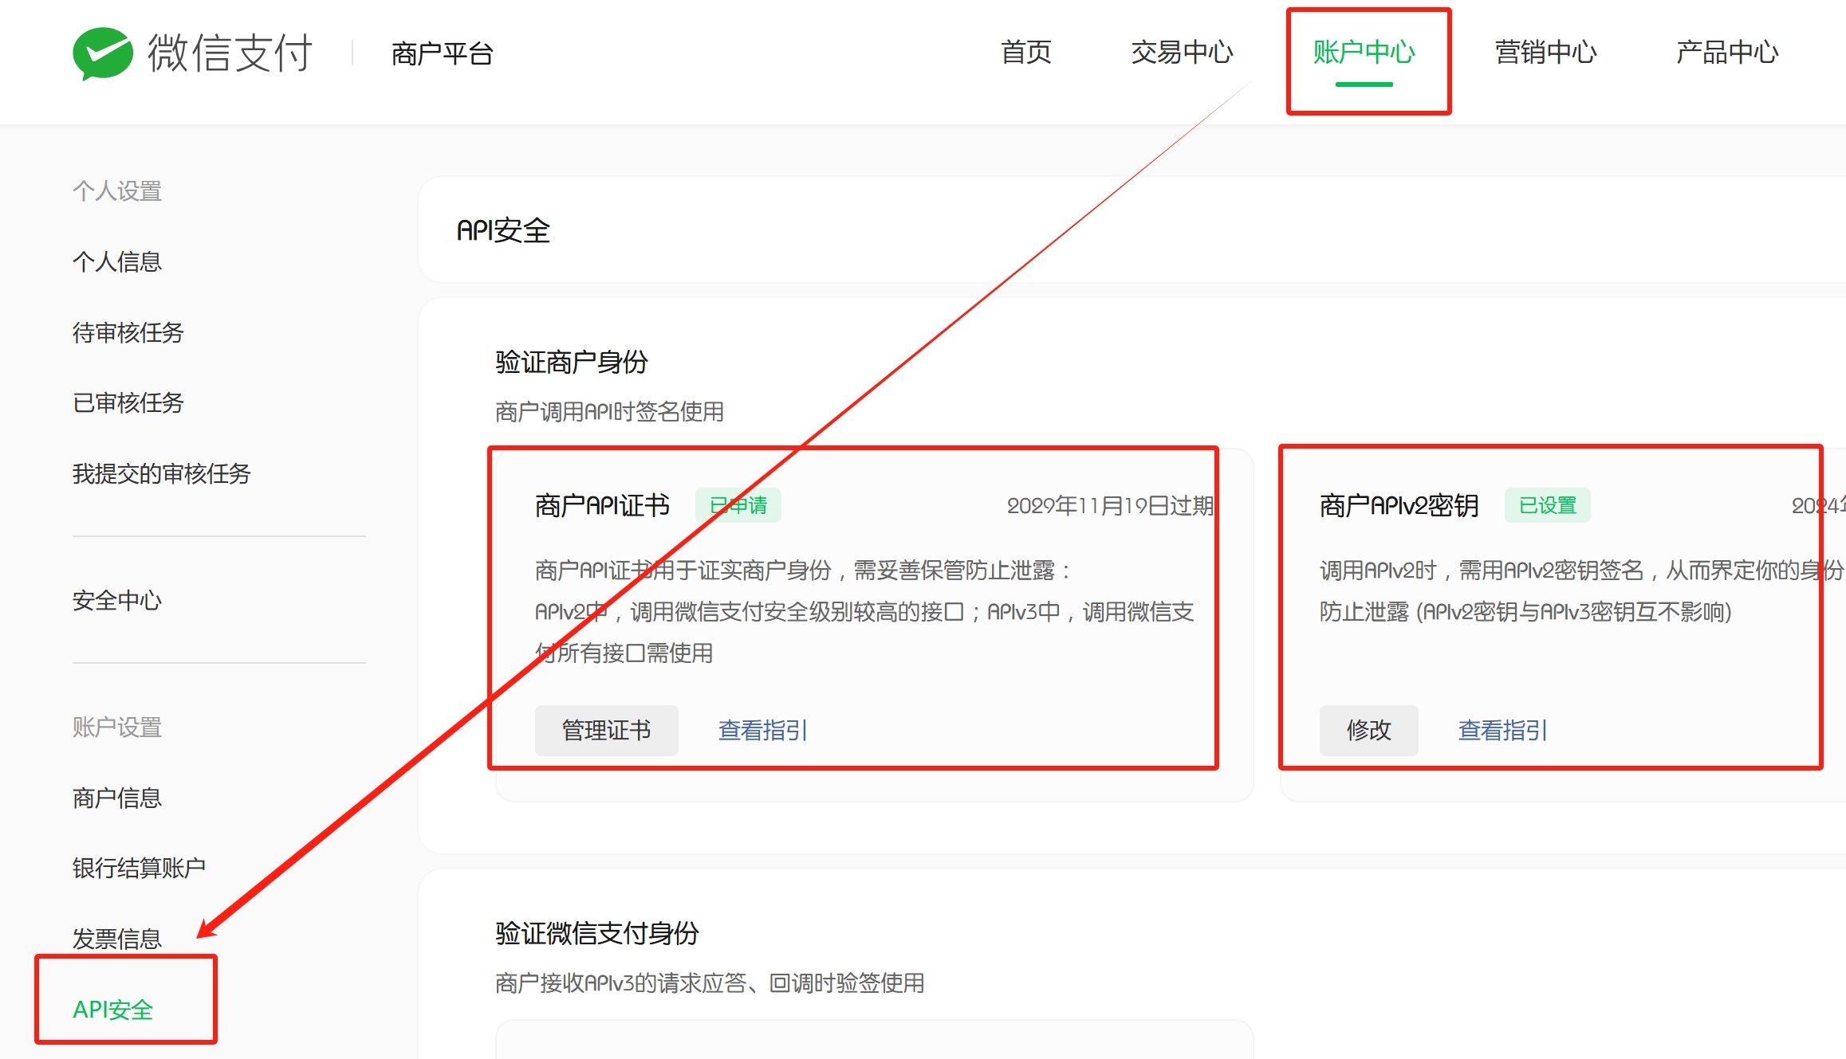Click 账户设置 sidebar group label
Screen dimensions: 1846x1059
click(117, 727)
